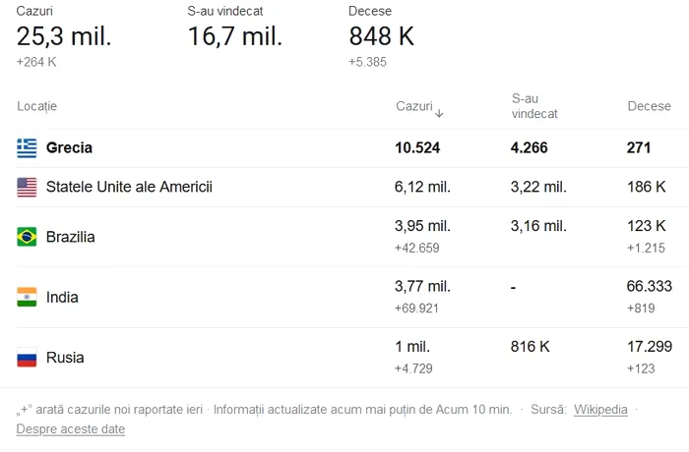
Task: Select Statele Unite ale Americii row
Action: click(x=129, y=187)
